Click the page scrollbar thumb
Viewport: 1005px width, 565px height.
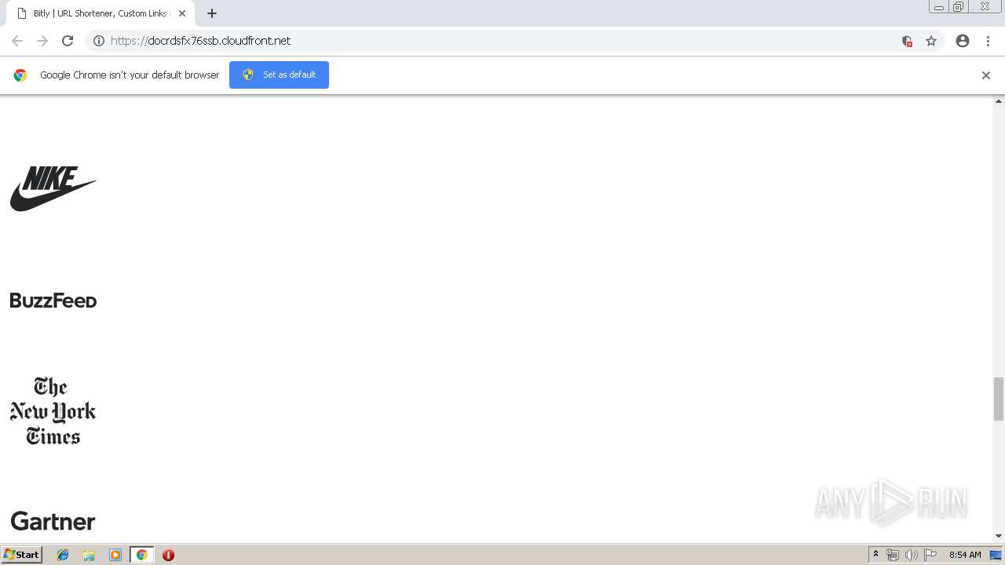(x=999, y=399)
